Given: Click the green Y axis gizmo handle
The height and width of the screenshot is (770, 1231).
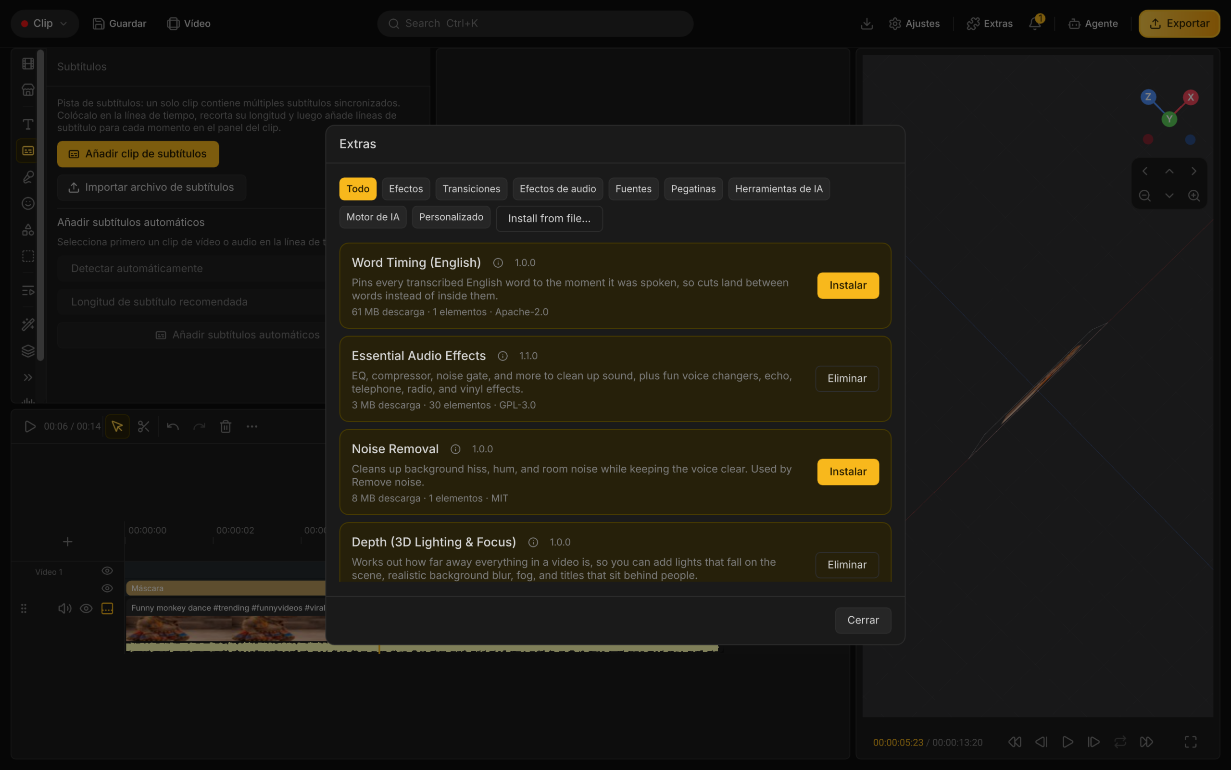Looking at the screenshot, I should [x=1169, y=119].
